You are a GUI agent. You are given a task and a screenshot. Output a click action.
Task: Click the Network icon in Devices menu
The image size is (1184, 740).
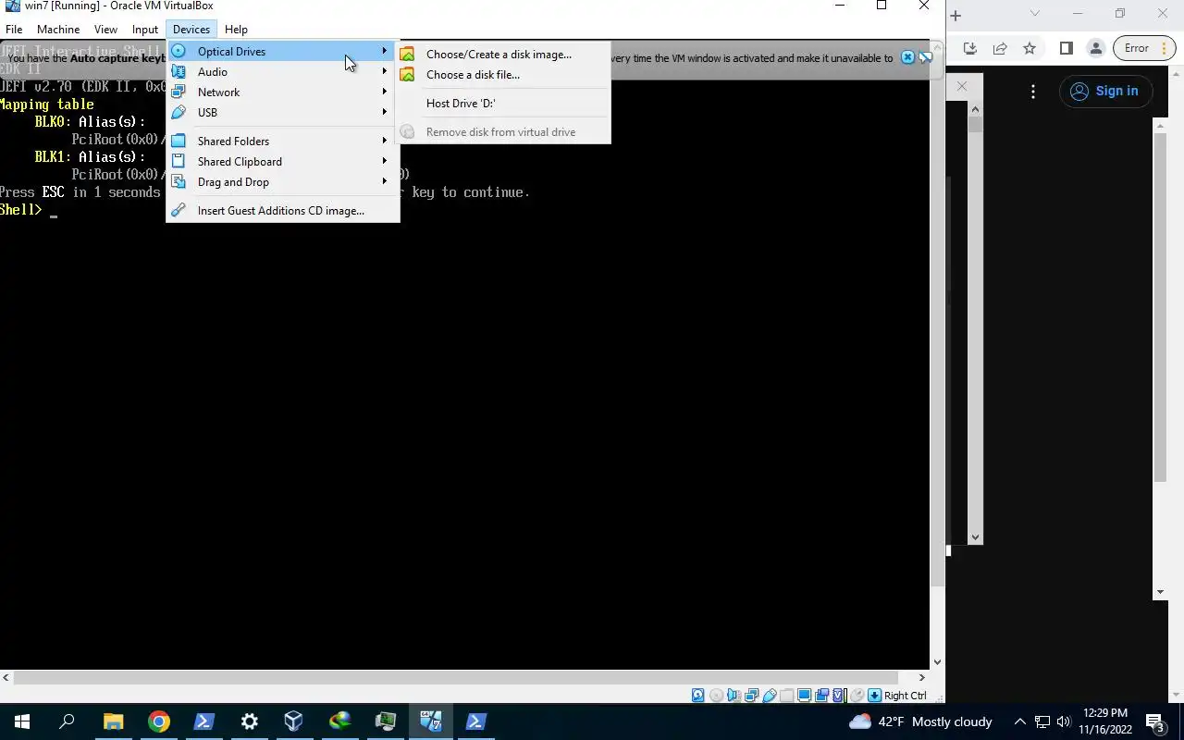179,92
